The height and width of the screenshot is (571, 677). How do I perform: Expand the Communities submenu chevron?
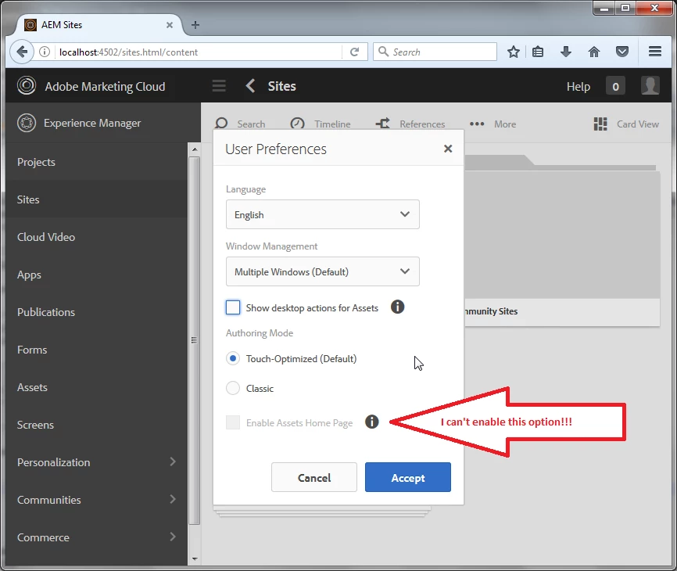(173, 499)
